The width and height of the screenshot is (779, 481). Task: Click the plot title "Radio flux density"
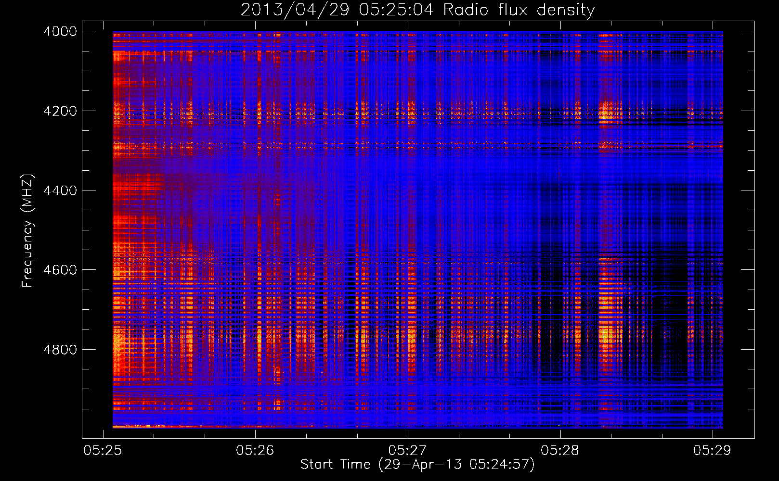519,10
